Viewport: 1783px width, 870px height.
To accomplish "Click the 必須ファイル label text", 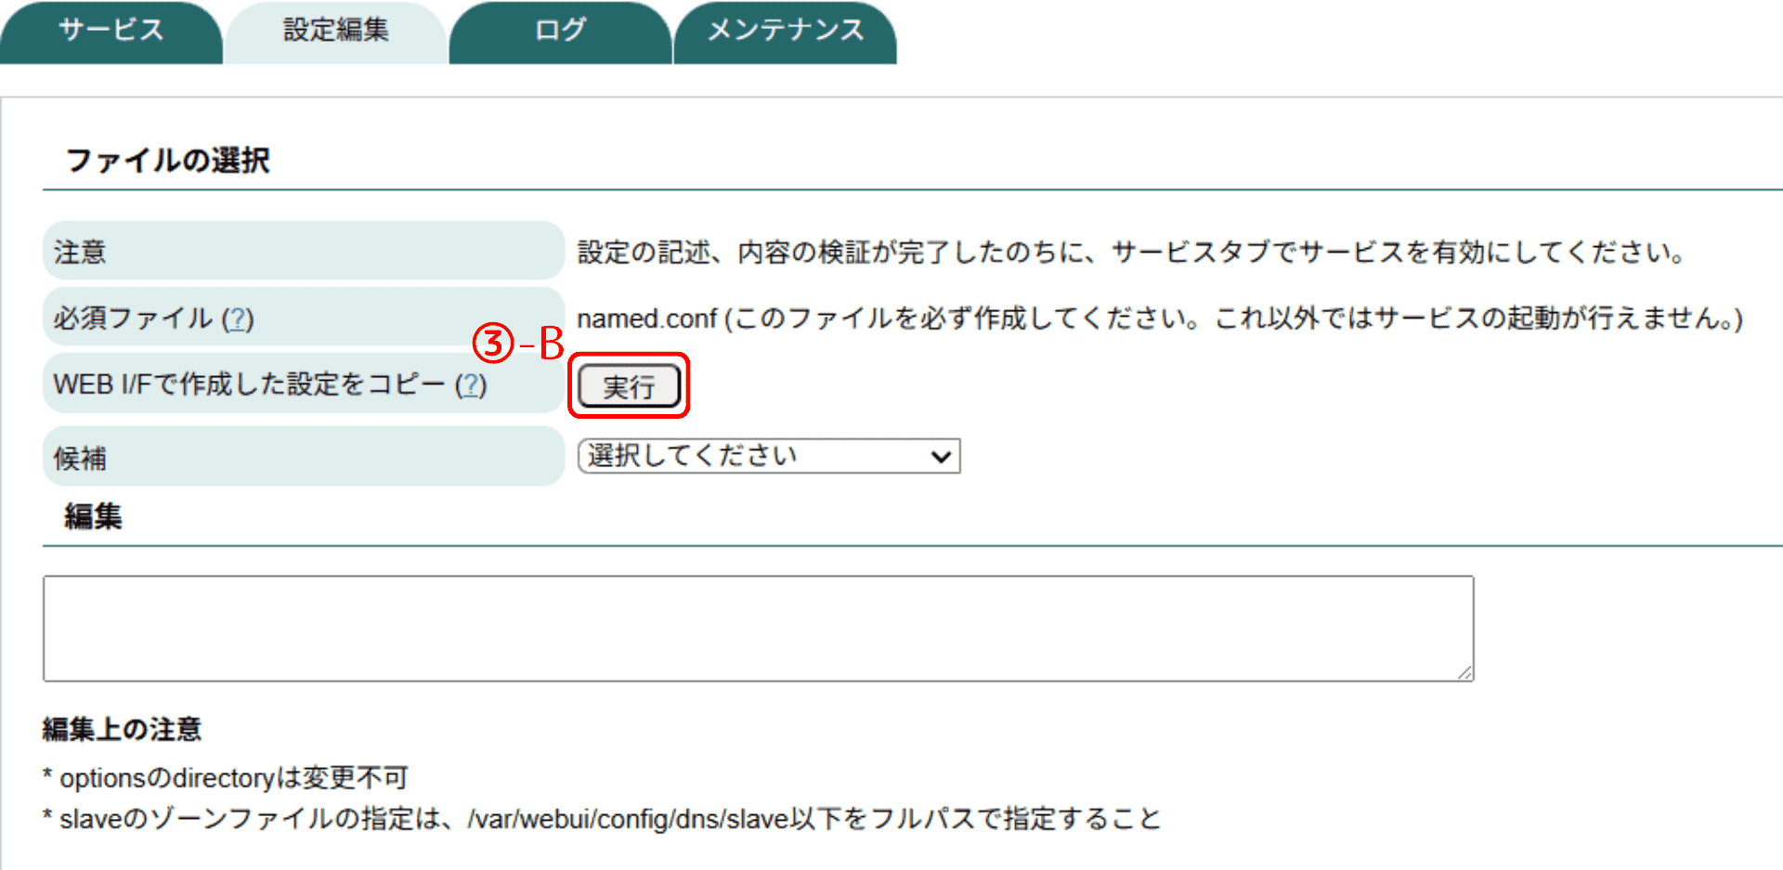I will click(x=133, y=318).
